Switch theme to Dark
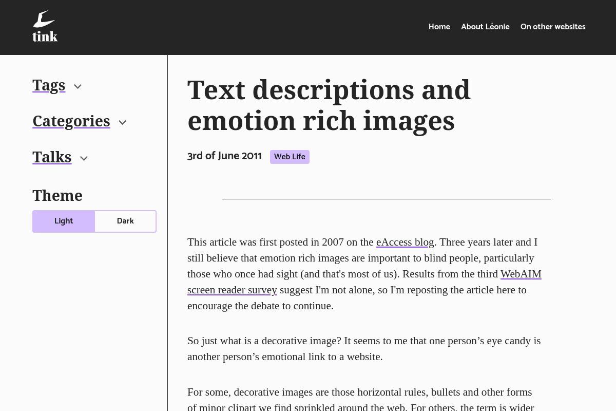Image resolution: width=616 pixels, height=411 pixels. (125, 221)
